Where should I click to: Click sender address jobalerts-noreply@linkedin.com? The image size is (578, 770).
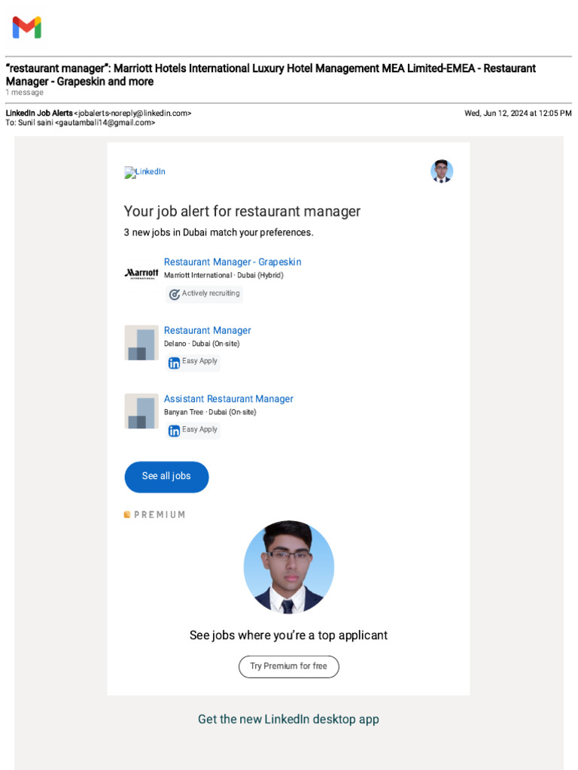tap(132, 114)
